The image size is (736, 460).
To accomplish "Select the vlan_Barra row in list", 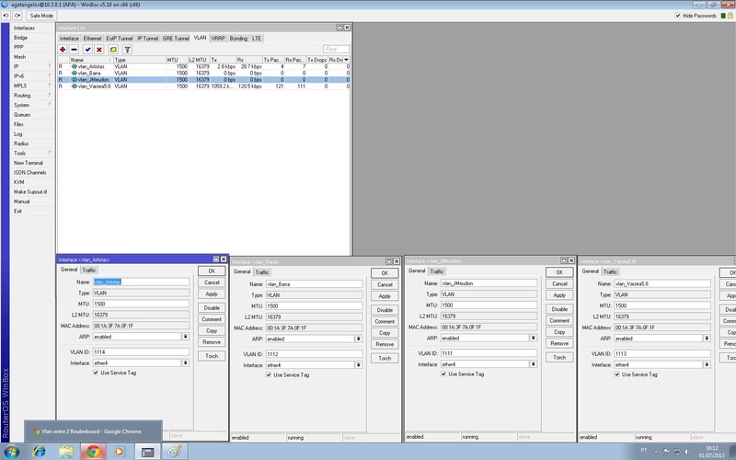I will coord(203,74).
